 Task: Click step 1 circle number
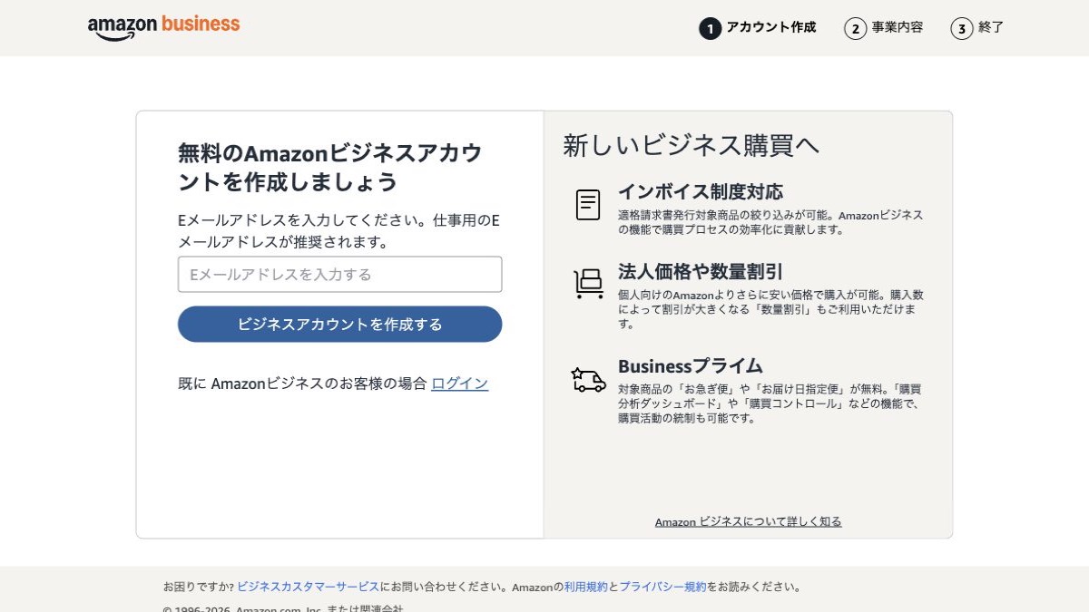[x=710, y=28]
